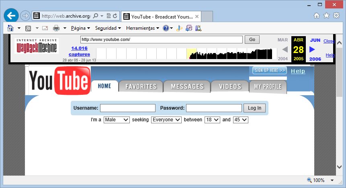Screen dimensions: 346x188
Task: Click the Wayback URL input field
Action: coord(161,39)
